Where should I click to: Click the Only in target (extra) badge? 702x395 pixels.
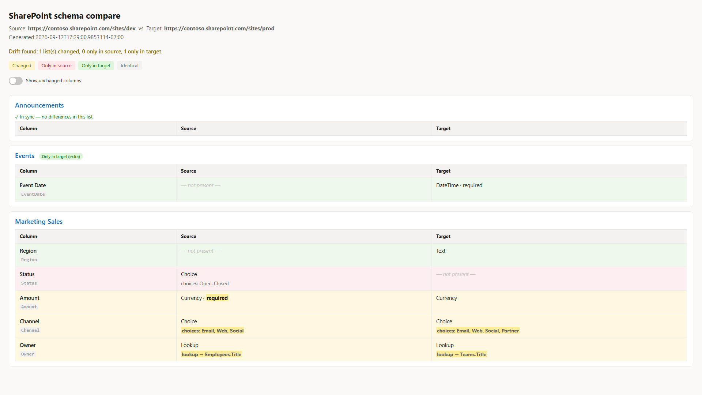(x=61, y=157)
